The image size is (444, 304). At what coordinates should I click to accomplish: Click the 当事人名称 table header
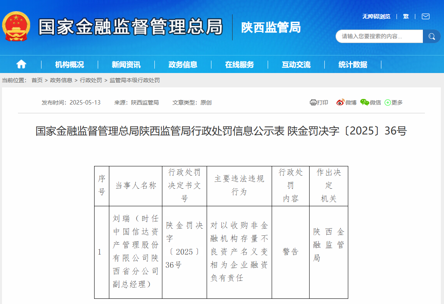136,186
